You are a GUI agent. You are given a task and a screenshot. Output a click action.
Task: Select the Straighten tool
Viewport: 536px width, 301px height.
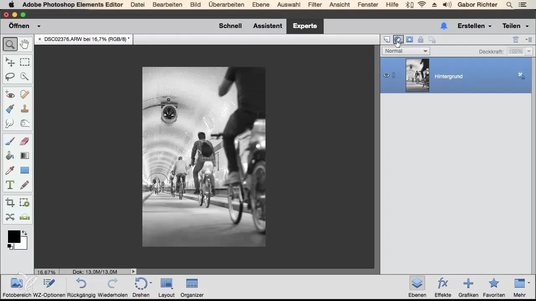click(25, 217)
